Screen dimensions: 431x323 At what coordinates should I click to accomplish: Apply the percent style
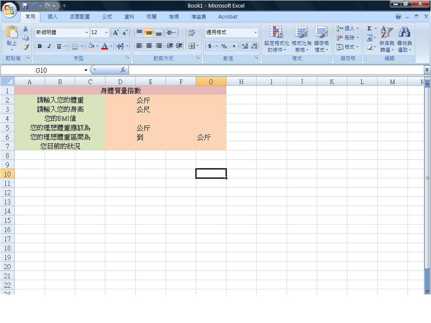[x=224, y=46]
